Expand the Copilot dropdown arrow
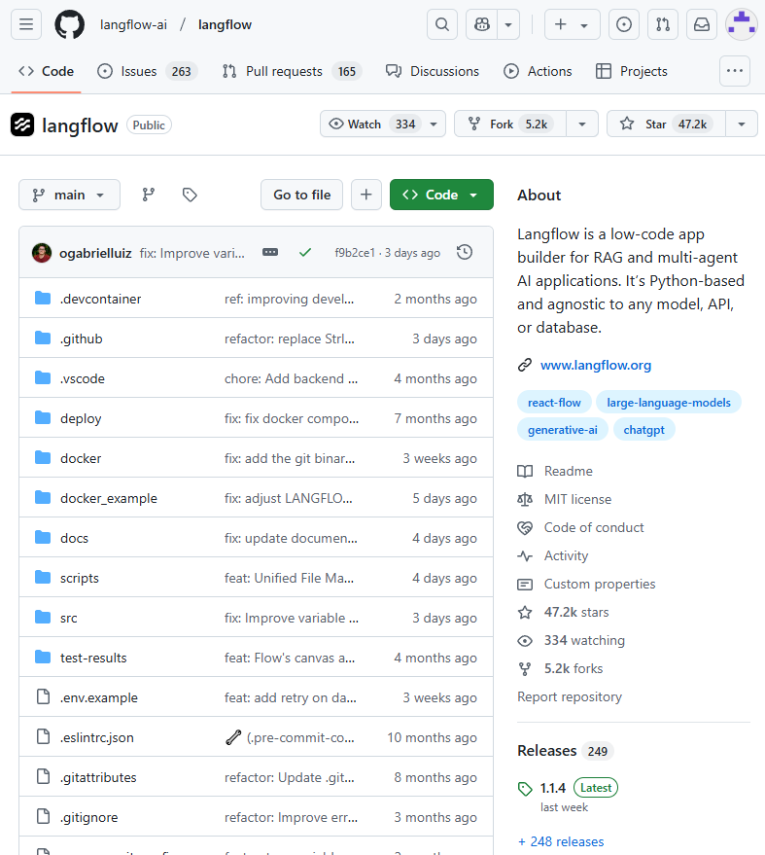The height and width of the screenshot is (855, 765). coord(508,24)
